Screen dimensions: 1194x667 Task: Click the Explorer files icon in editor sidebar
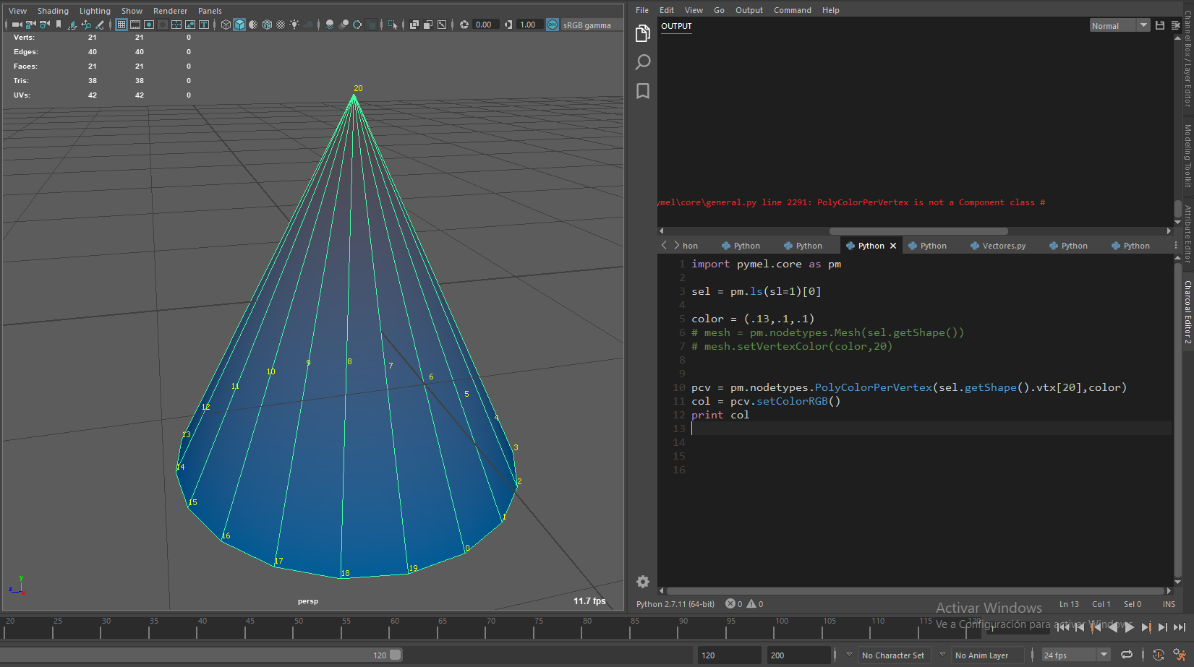click(642, 34)
